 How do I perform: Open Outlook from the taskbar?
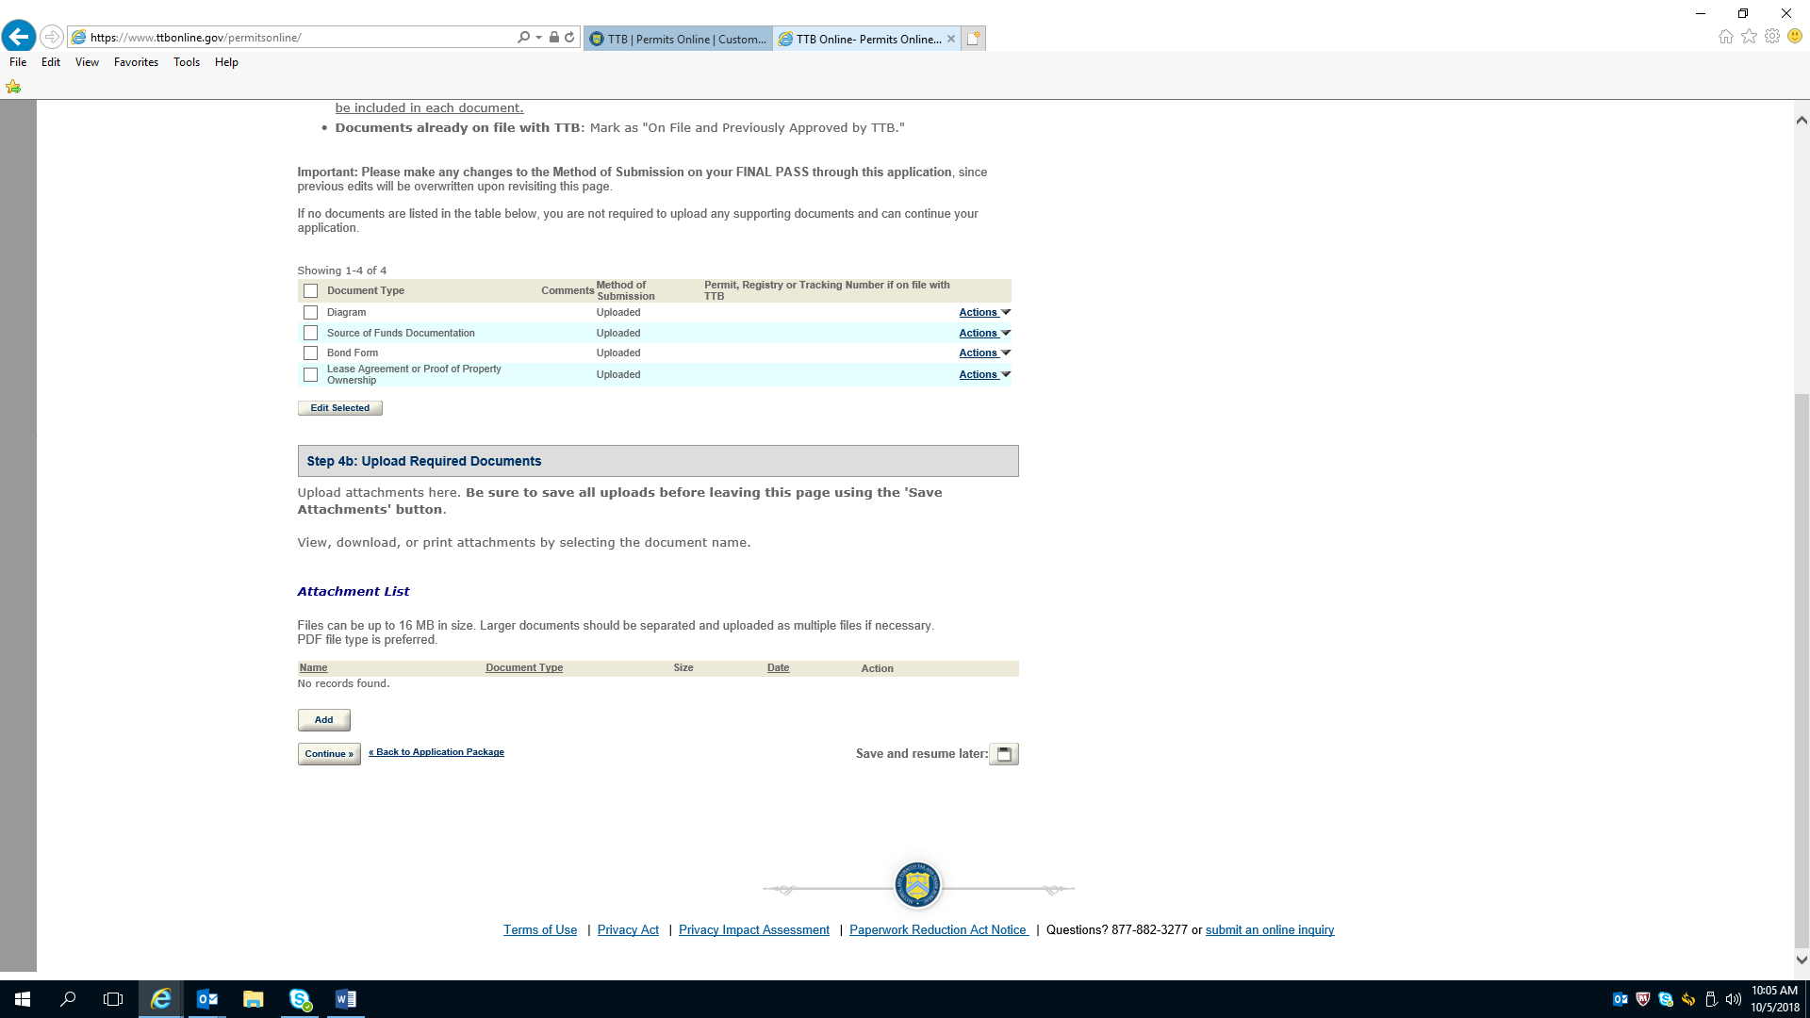point(206,999)
